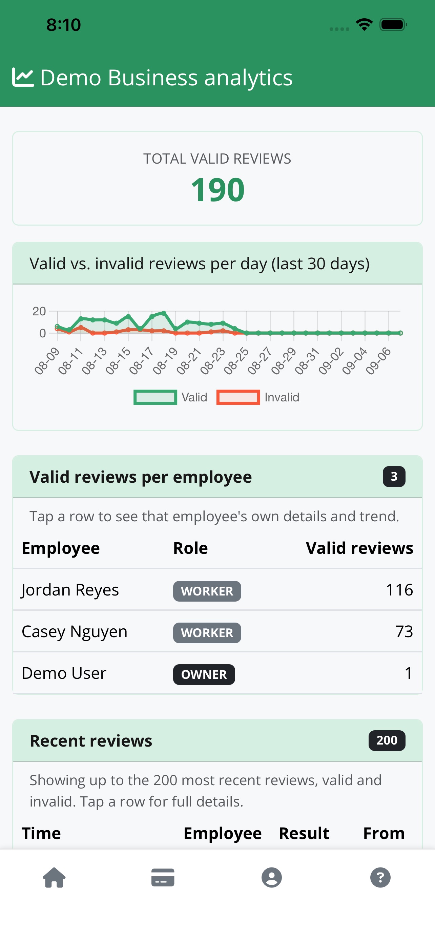Open the profile icon in bottom navigation
The image size is (435, 941).
point(272,877)
